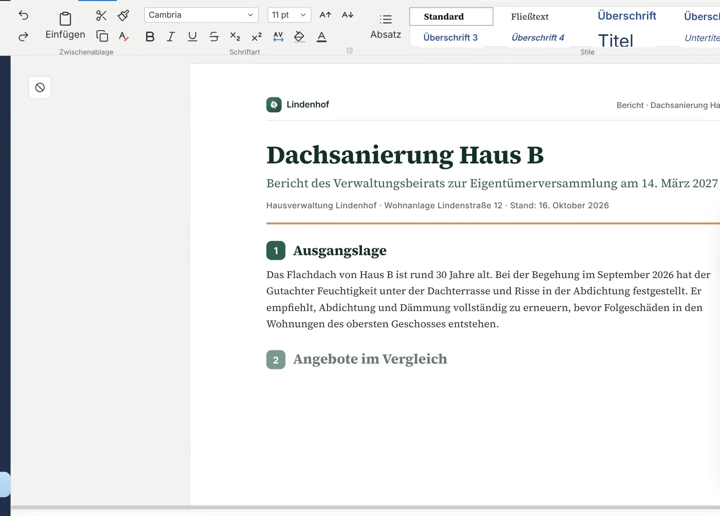Open character spacing (AV) options
Screen dimensions: 720x516
click(278, 36)
